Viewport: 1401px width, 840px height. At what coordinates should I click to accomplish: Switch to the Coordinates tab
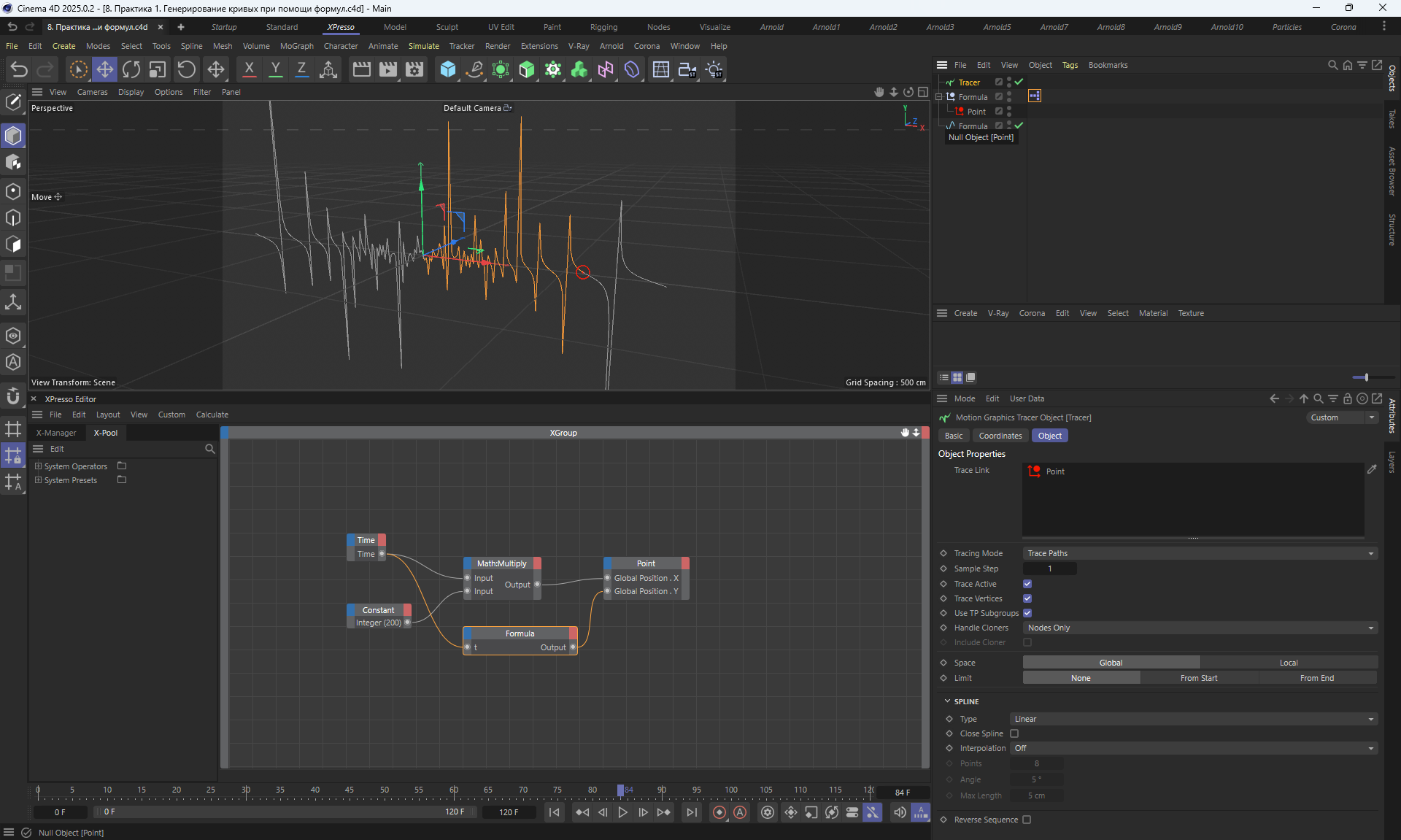pyautogui.click(x=1000, y=436)
